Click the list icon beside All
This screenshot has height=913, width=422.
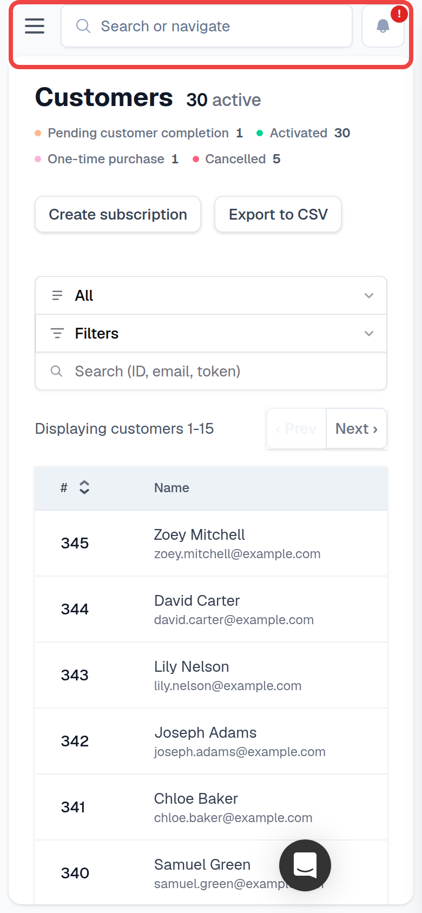click(57, 295)
